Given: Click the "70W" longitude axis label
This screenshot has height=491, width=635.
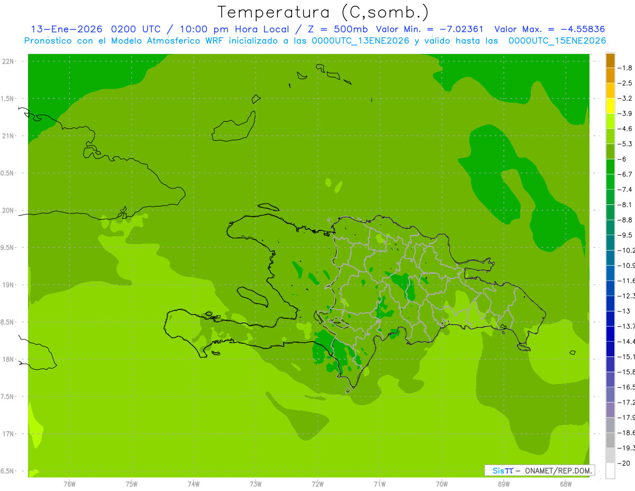Looking at the screenshot, I should [442, 484].
